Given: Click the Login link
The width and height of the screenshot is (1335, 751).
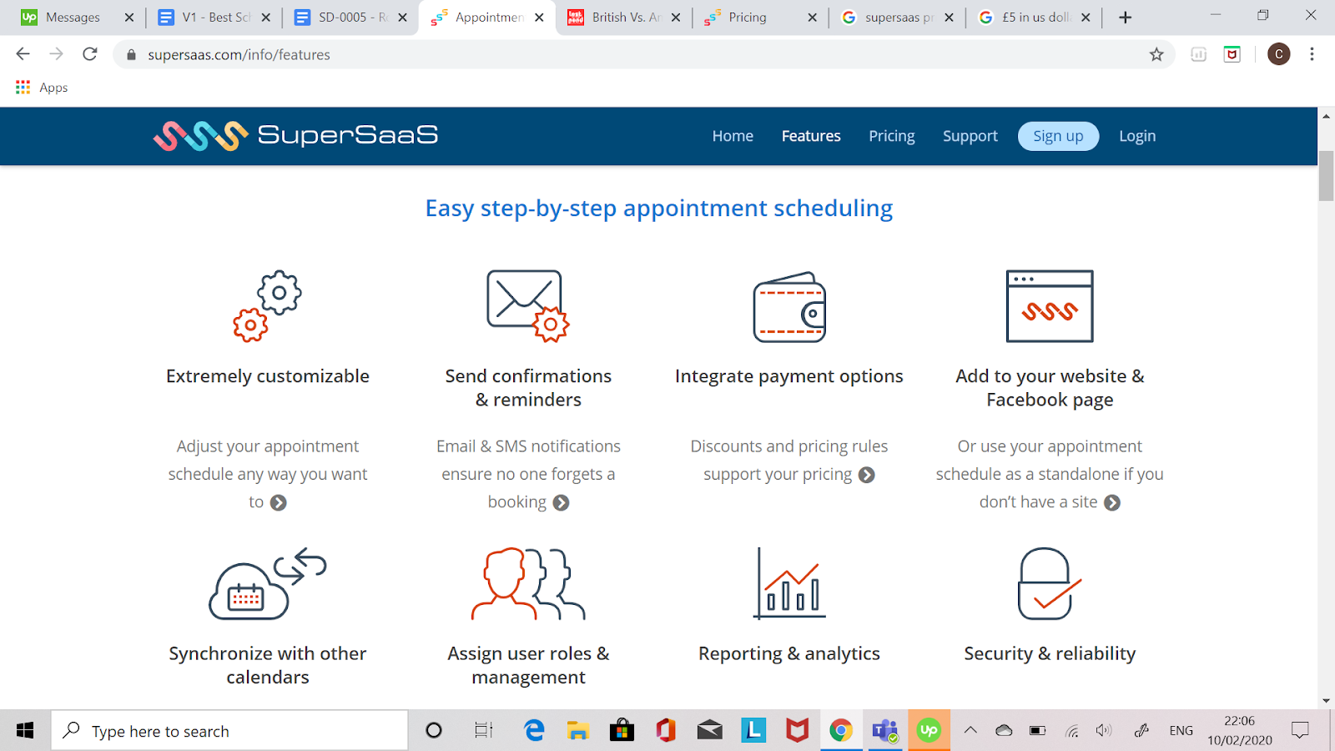Looking at the screenshot, I should pyautogui.click(x=1137, y=136).
